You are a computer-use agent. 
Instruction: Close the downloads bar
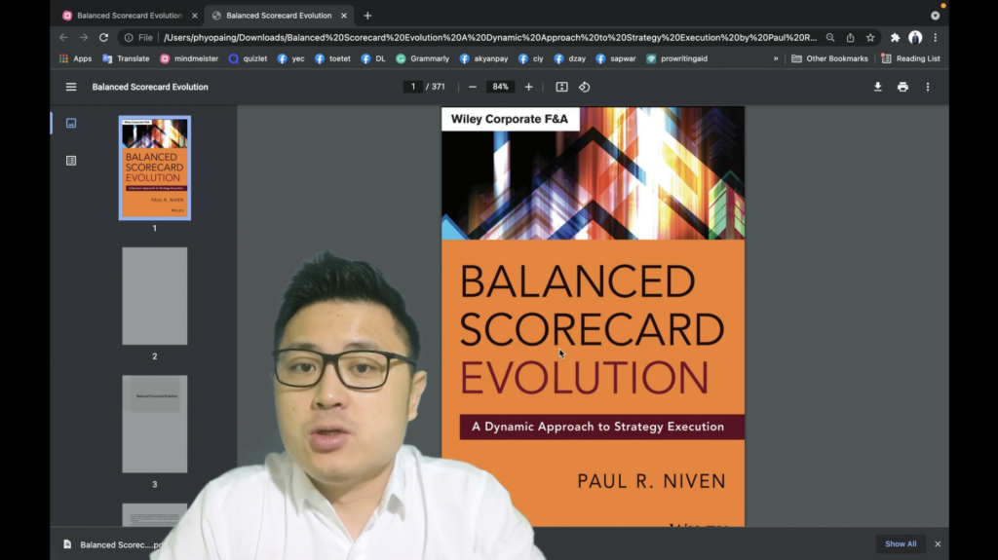[x=938, y=544]
